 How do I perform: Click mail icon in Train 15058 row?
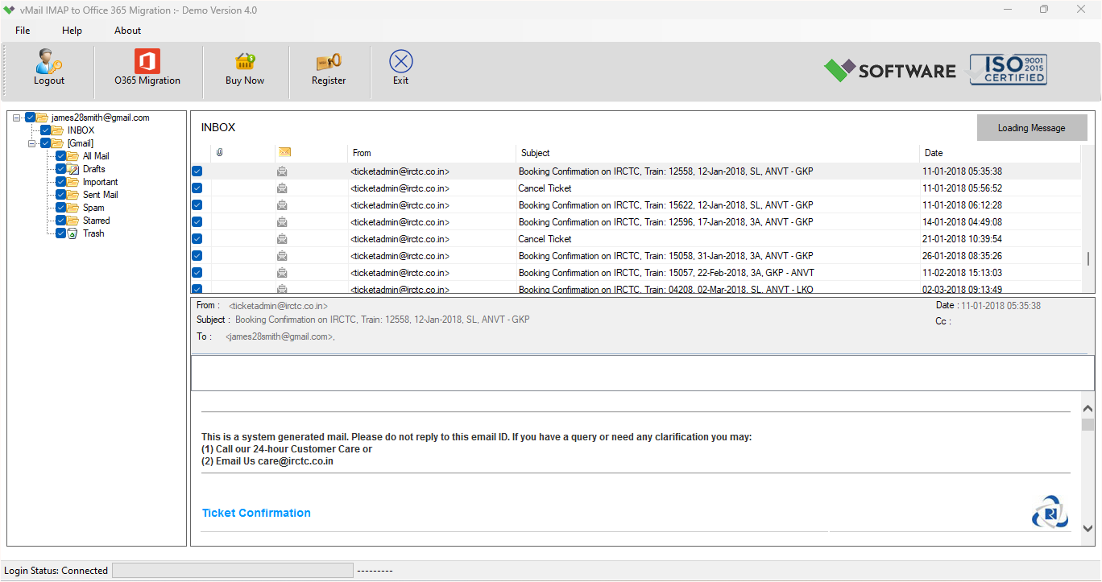point(282,256)
